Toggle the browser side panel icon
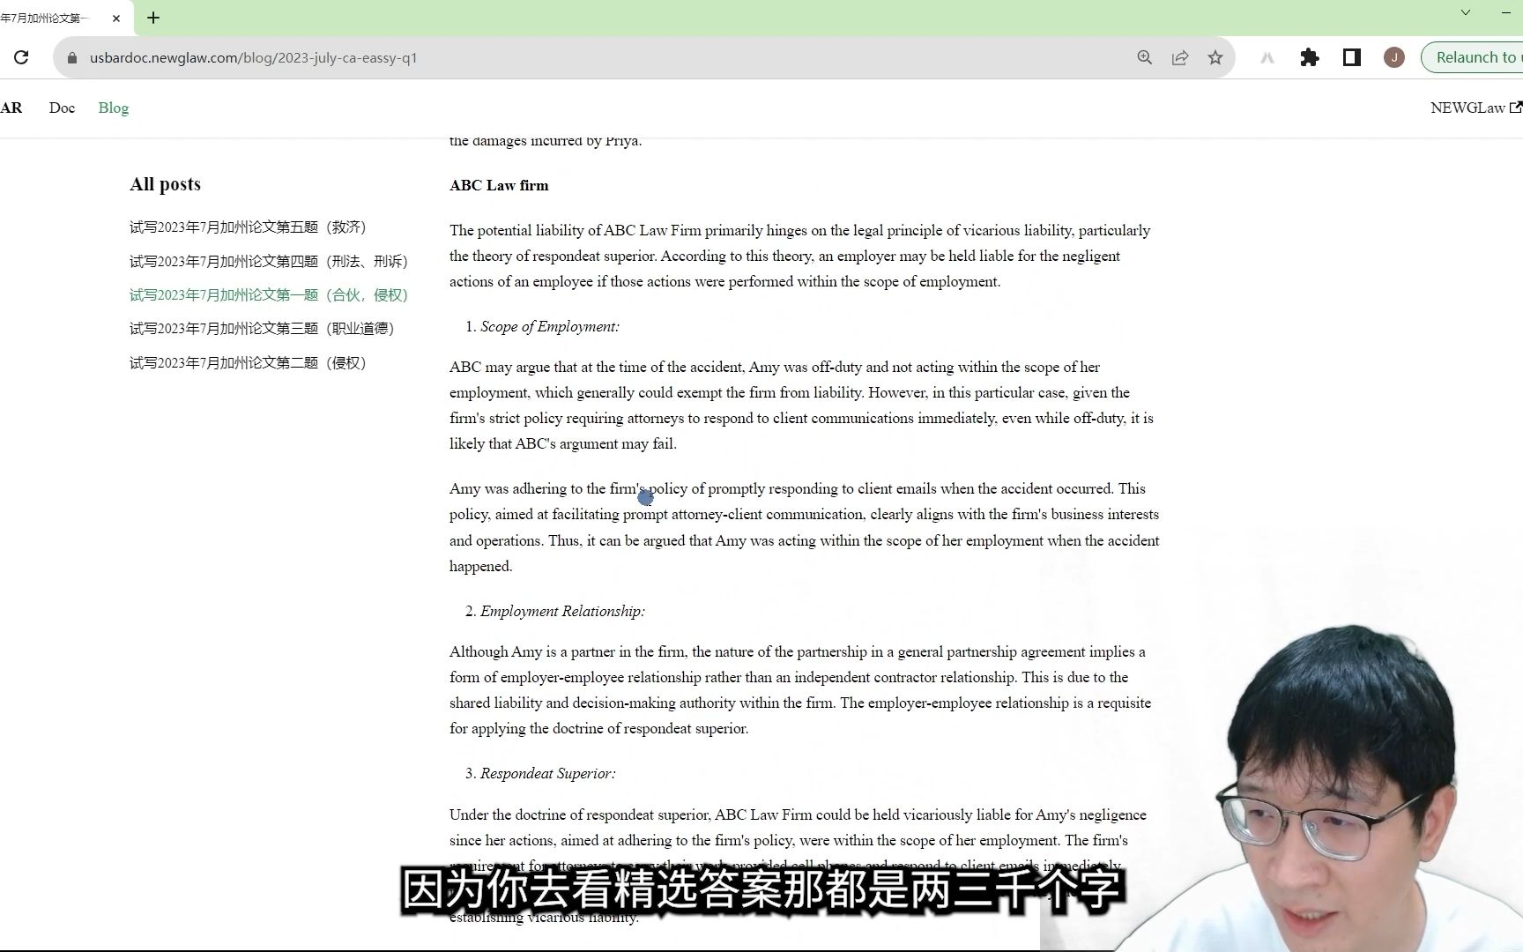 click(1351, 57)
